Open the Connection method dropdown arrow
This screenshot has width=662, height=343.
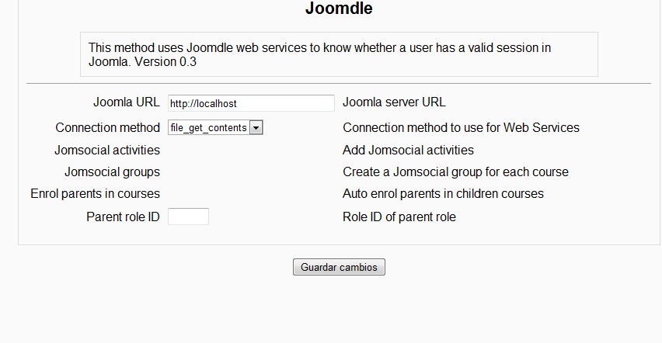[x=256, y=128]
